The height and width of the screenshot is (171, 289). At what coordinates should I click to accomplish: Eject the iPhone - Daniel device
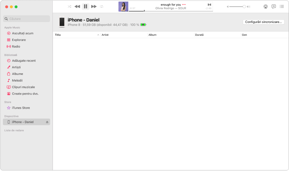pyautogui.click(x=47, y=122)
